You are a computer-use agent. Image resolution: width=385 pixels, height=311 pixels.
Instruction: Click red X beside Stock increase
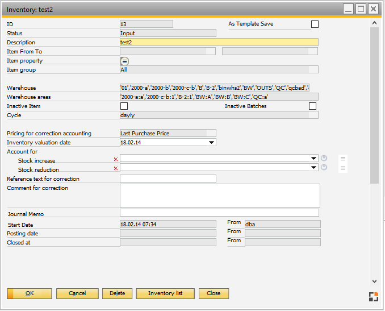pyautogui.click(x=116, y=159)
